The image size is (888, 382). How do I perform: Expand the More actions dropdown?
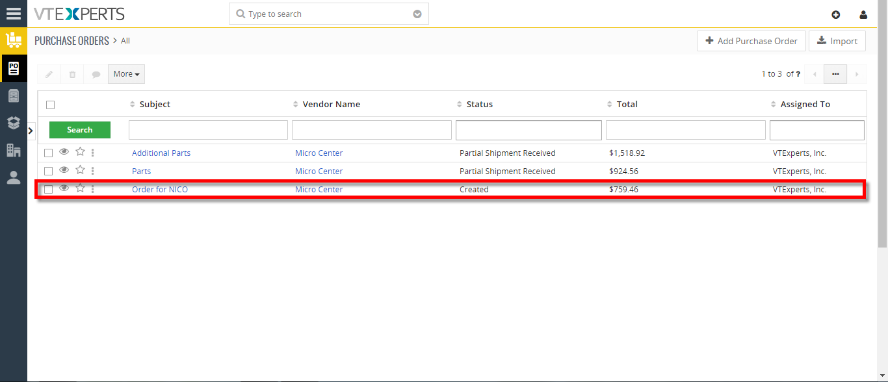click(x=126, y=74)
